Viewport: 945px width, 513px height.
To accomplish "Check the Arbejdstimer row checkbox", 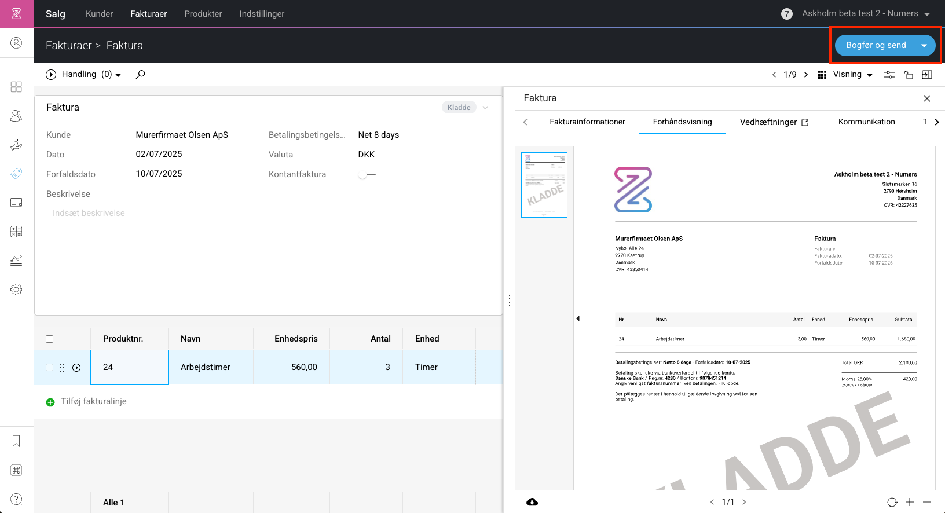I will click(50, 367).
